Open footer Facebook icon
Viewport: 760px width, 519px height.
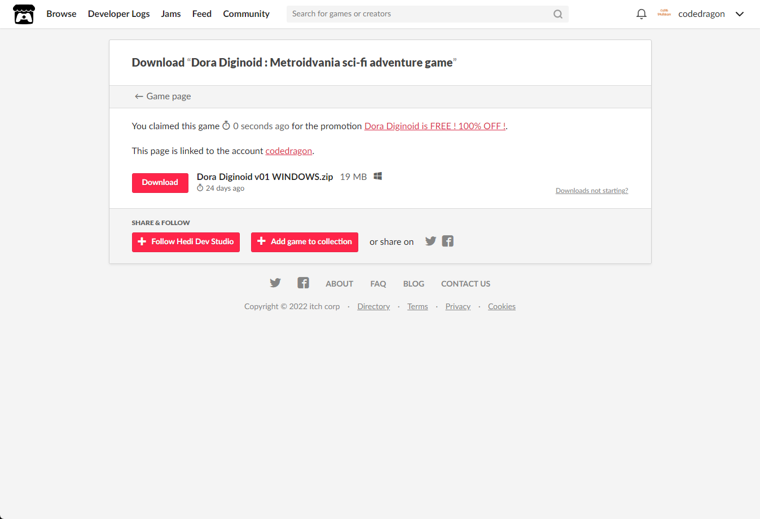(x=303, y=283)
